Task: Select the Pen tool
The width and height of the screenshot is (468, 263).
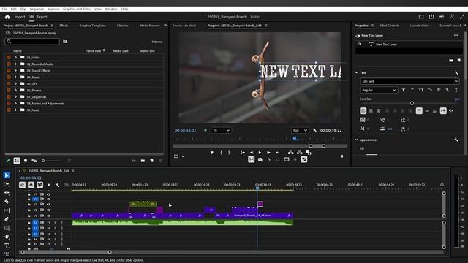Action: [7, 219]
